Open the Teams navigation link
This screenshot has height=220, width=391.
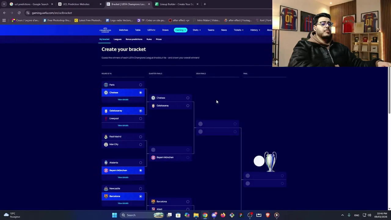[211, 30]
